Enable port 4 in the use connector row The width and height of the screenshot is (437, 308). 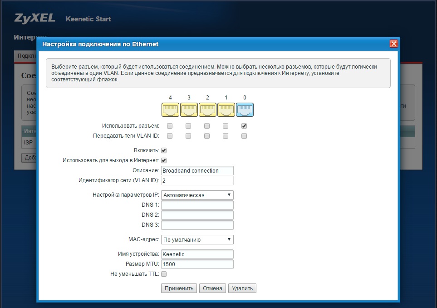(170, 126)
